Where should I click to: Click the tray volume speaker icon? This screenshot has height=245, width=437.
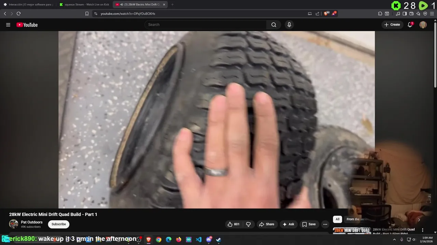pyautogui.click(x=414, y=240)
